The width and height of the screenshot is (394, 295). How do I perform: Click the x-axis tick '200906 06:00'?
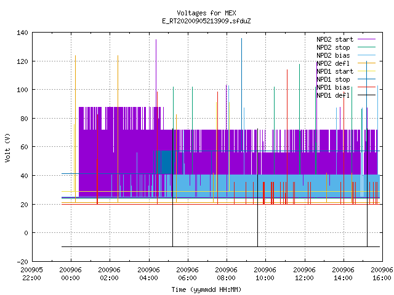pyautogui.click(x=187, y=274)
